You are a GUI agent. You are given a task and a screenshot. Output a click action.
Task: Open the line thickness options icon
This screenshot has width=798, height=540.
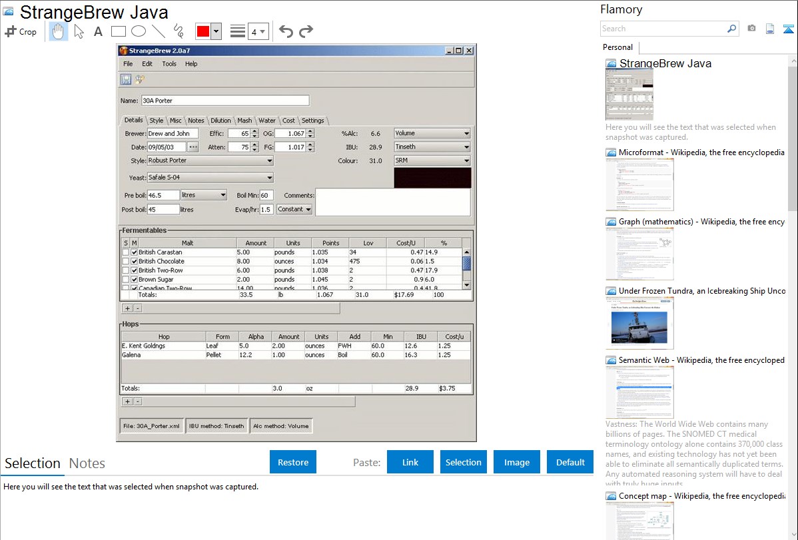pyautogui.click(x=238, y=31)
